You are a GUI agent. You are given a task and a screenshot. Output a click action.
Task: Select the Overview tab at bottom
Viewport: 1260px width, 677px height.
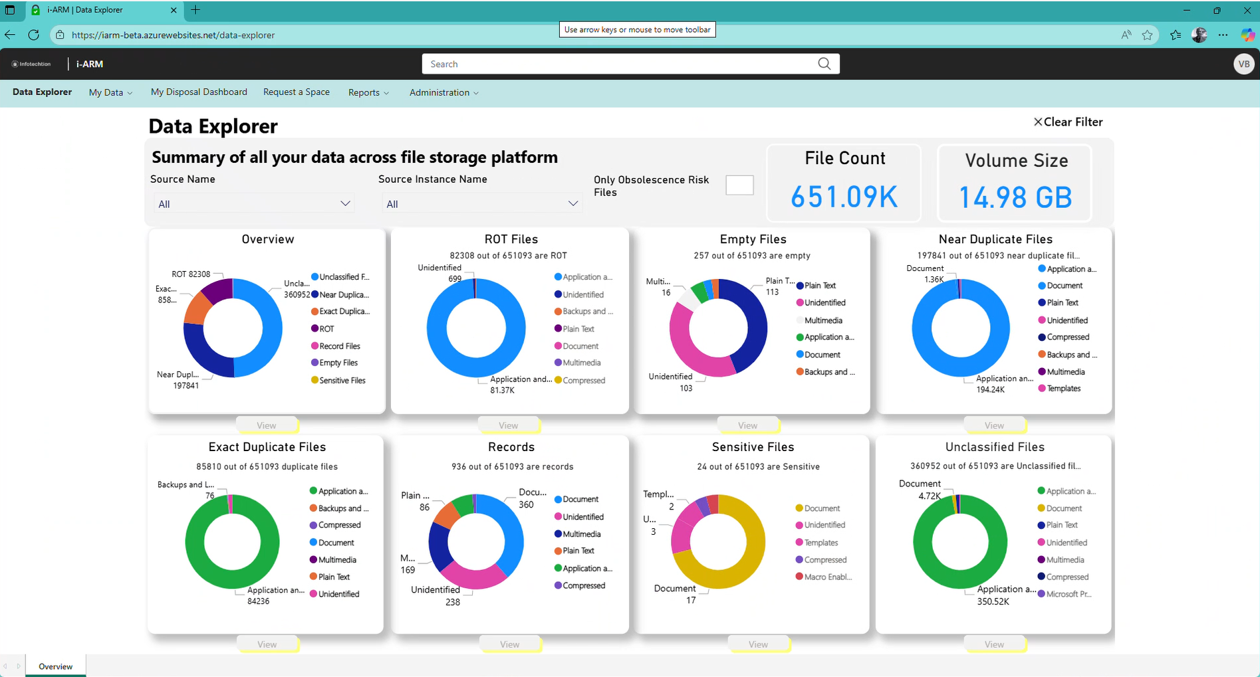pyautogui.click(x=56, y=666)
